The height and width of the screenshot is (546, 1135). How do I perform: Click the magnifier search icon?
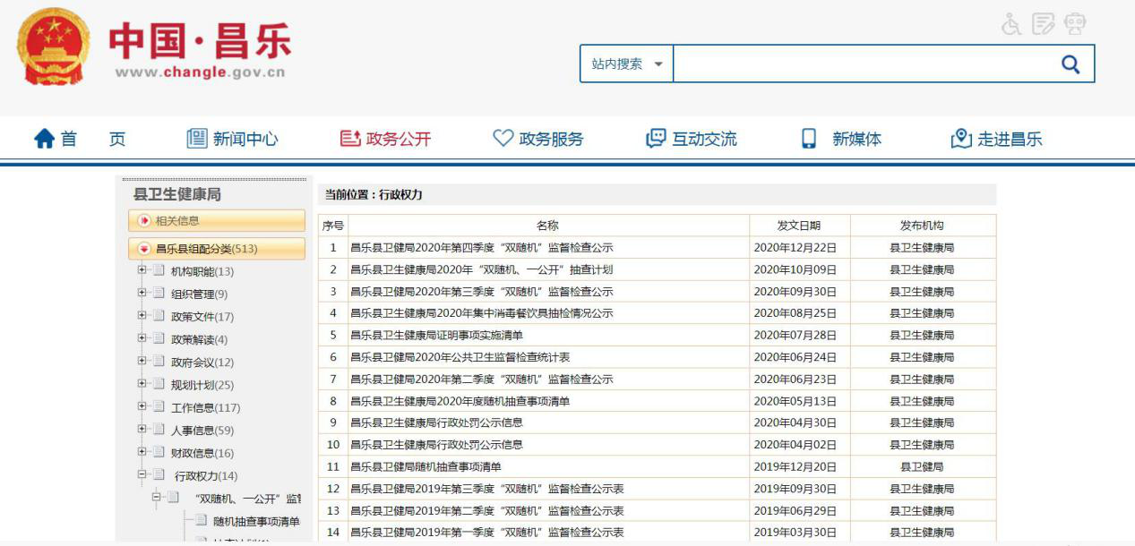coord(1070,64)
